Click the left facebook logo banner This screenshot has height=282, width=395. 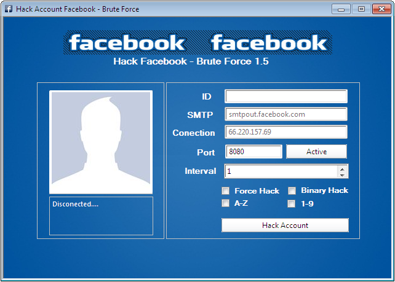click(x=127, y=43)
